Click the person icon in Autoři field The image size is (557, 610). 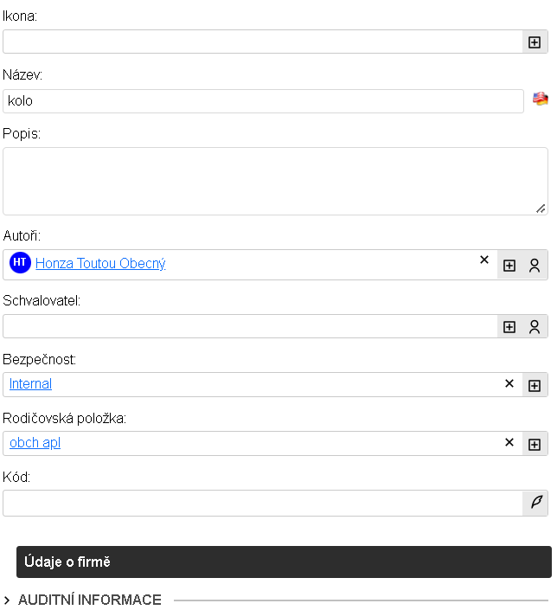click(535, 266)
